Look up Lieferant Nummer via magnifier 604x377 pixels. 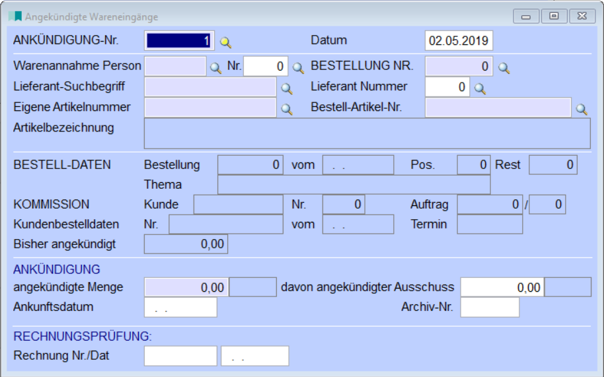click(x=480, y=89)
